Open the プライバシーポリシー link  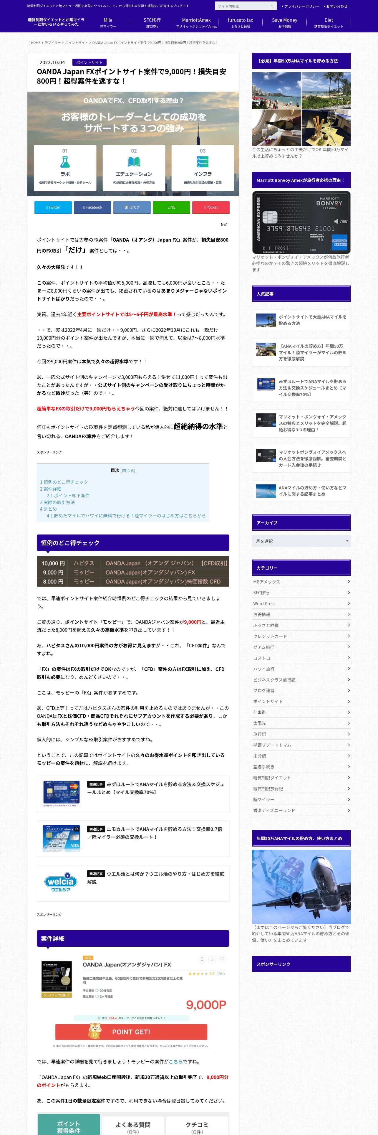[x=301, y=6]
